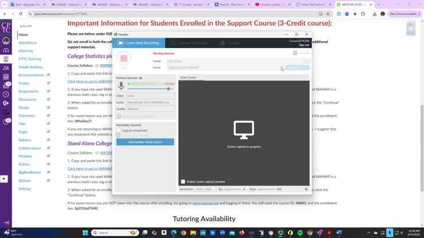Image resolution: width=424 pixels, height=238 pixels.
Task: Open Canvas Dashboard icon
Action: (x=6, y=50)
